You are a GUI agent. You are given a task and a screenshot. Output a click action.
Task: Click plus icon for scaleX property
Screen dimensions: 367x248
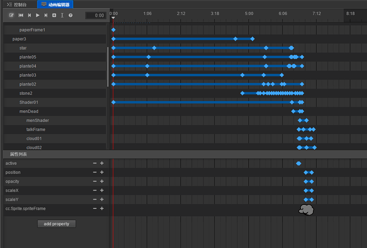pyautogui.click(x=102, y=191)
